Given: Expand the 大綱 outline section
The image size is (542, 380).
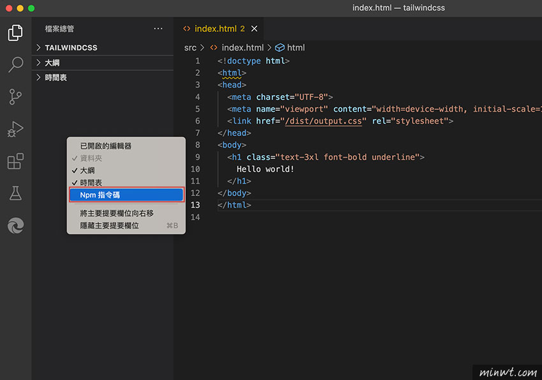Looking at the screenshot, I should [103, 63].
